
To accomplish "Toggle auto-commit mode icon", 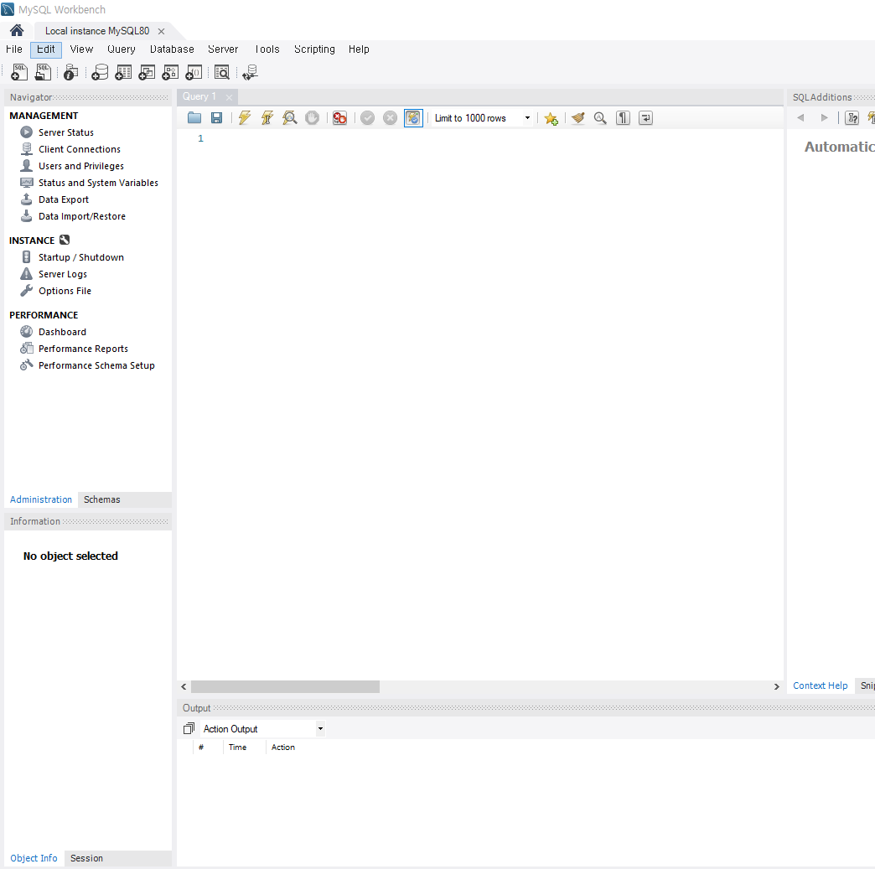I will point(413,118).
